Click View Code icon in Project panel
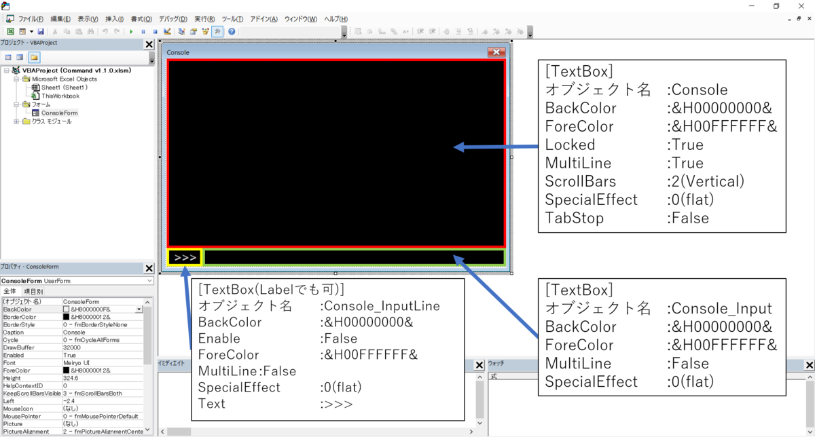Viewport: 815px width, 437px height. (9, 57)
